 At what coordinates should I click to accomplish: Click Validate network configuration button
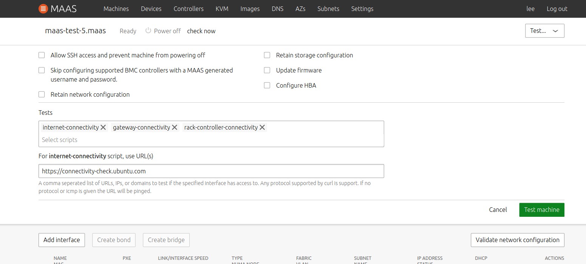tap(517, 240)
